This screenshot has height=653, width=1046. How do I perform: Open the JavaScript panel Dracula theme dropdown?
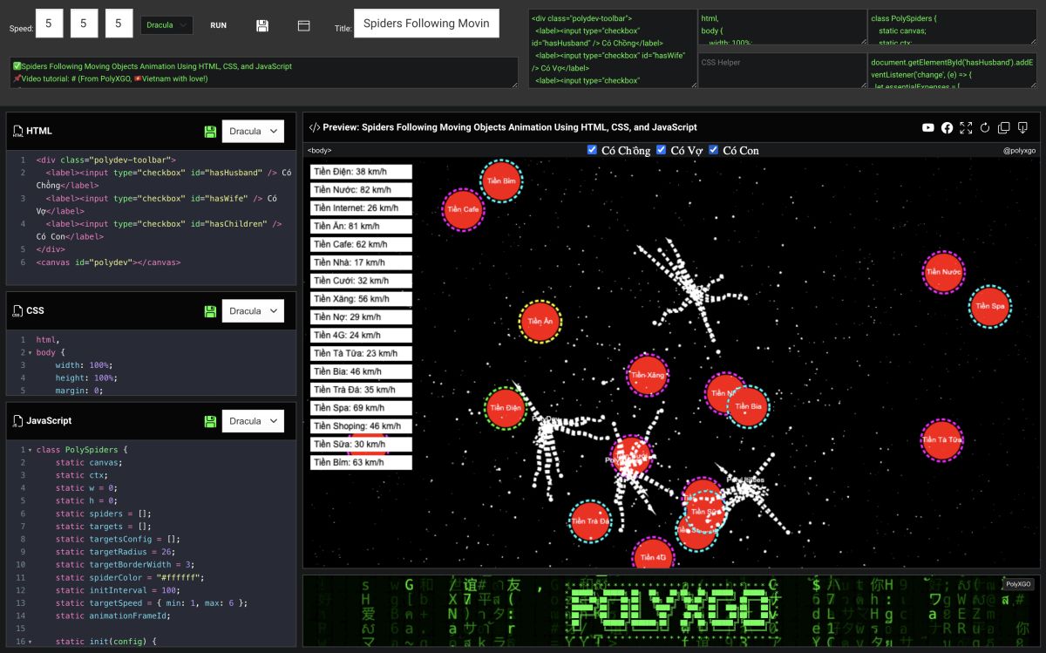point(253,421)
